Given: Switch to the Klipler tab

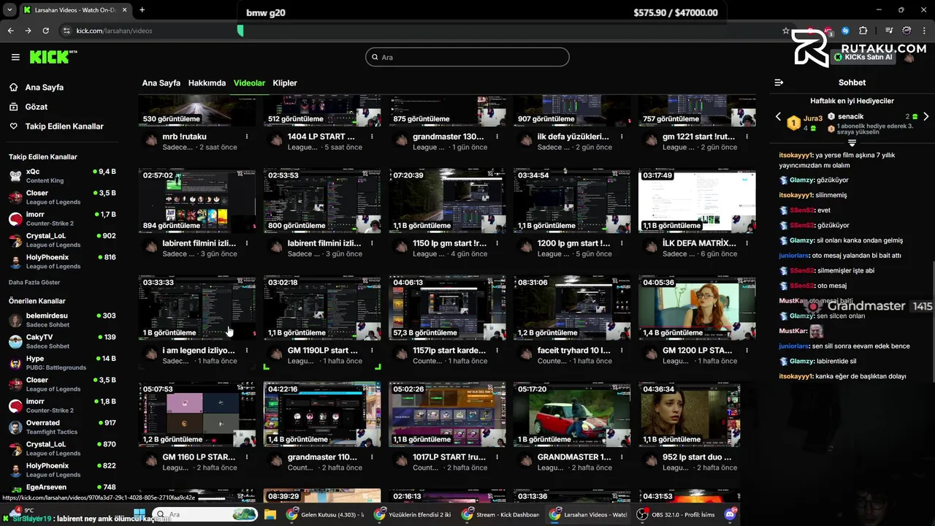Looking at the screenshot, I should pos(285,83).
